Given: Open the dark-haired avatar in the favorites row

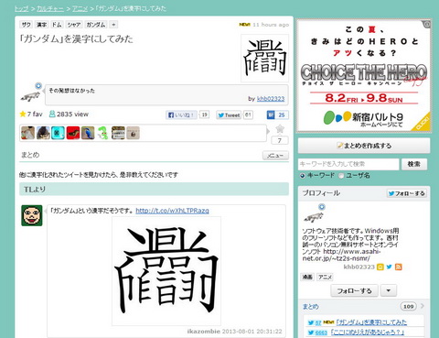Looking at the screenshot, I should [43, 133].
